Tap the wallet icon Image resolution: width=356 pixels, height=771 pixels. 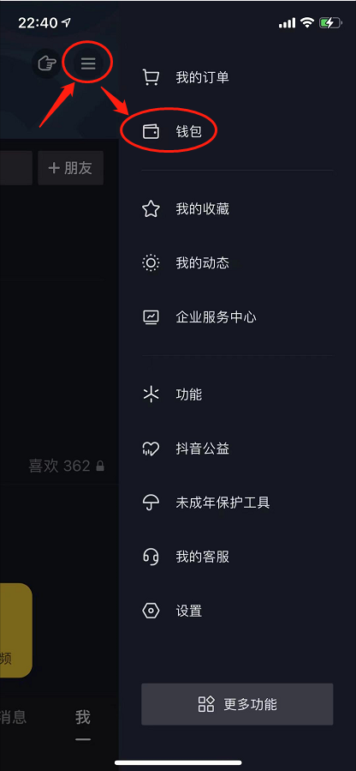151,132
